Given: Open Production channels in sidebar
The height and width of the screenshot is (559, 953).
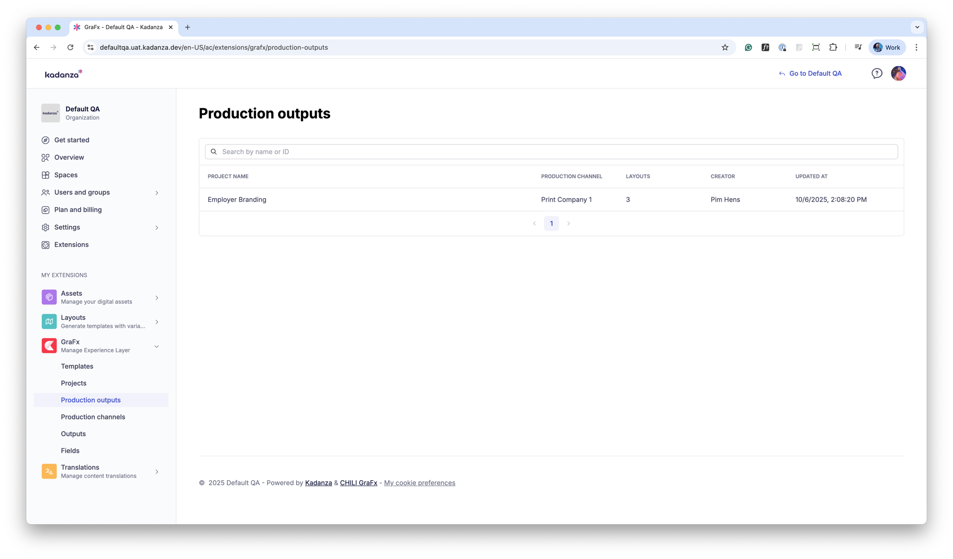Looking at the screenshot, I should [x=93, y=417].
